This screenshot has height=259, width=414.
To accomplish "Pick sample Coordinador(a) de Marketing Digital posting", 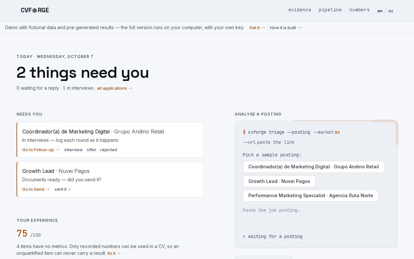I will [x=314, y=167].
